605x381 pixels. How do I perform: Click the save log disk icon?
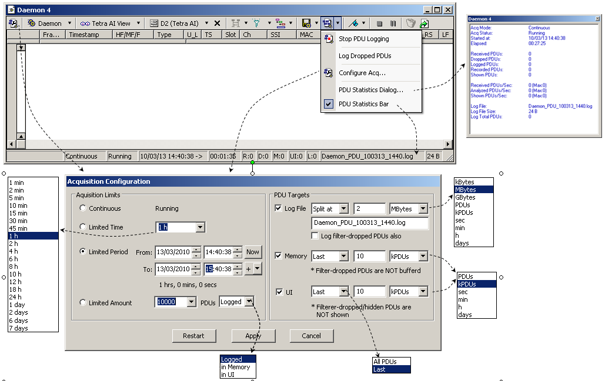tap(306, 23)
